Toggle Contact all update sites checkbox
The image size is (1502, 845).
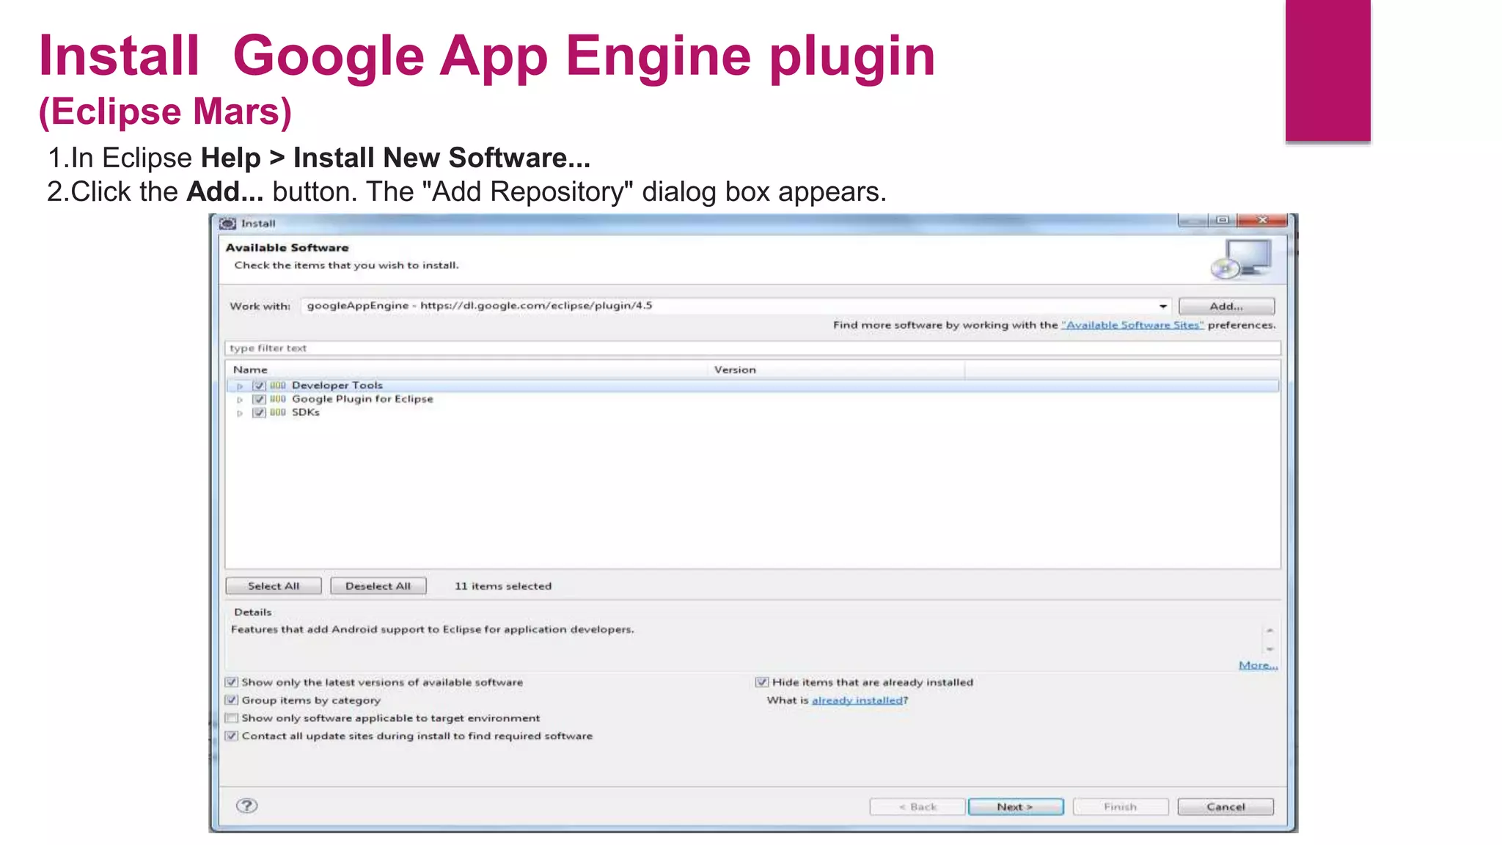click(232, 736)
